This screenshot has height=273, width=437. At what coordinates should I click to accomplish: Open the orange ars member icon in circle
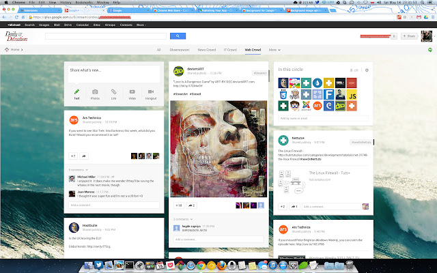(x=318, y=106)
